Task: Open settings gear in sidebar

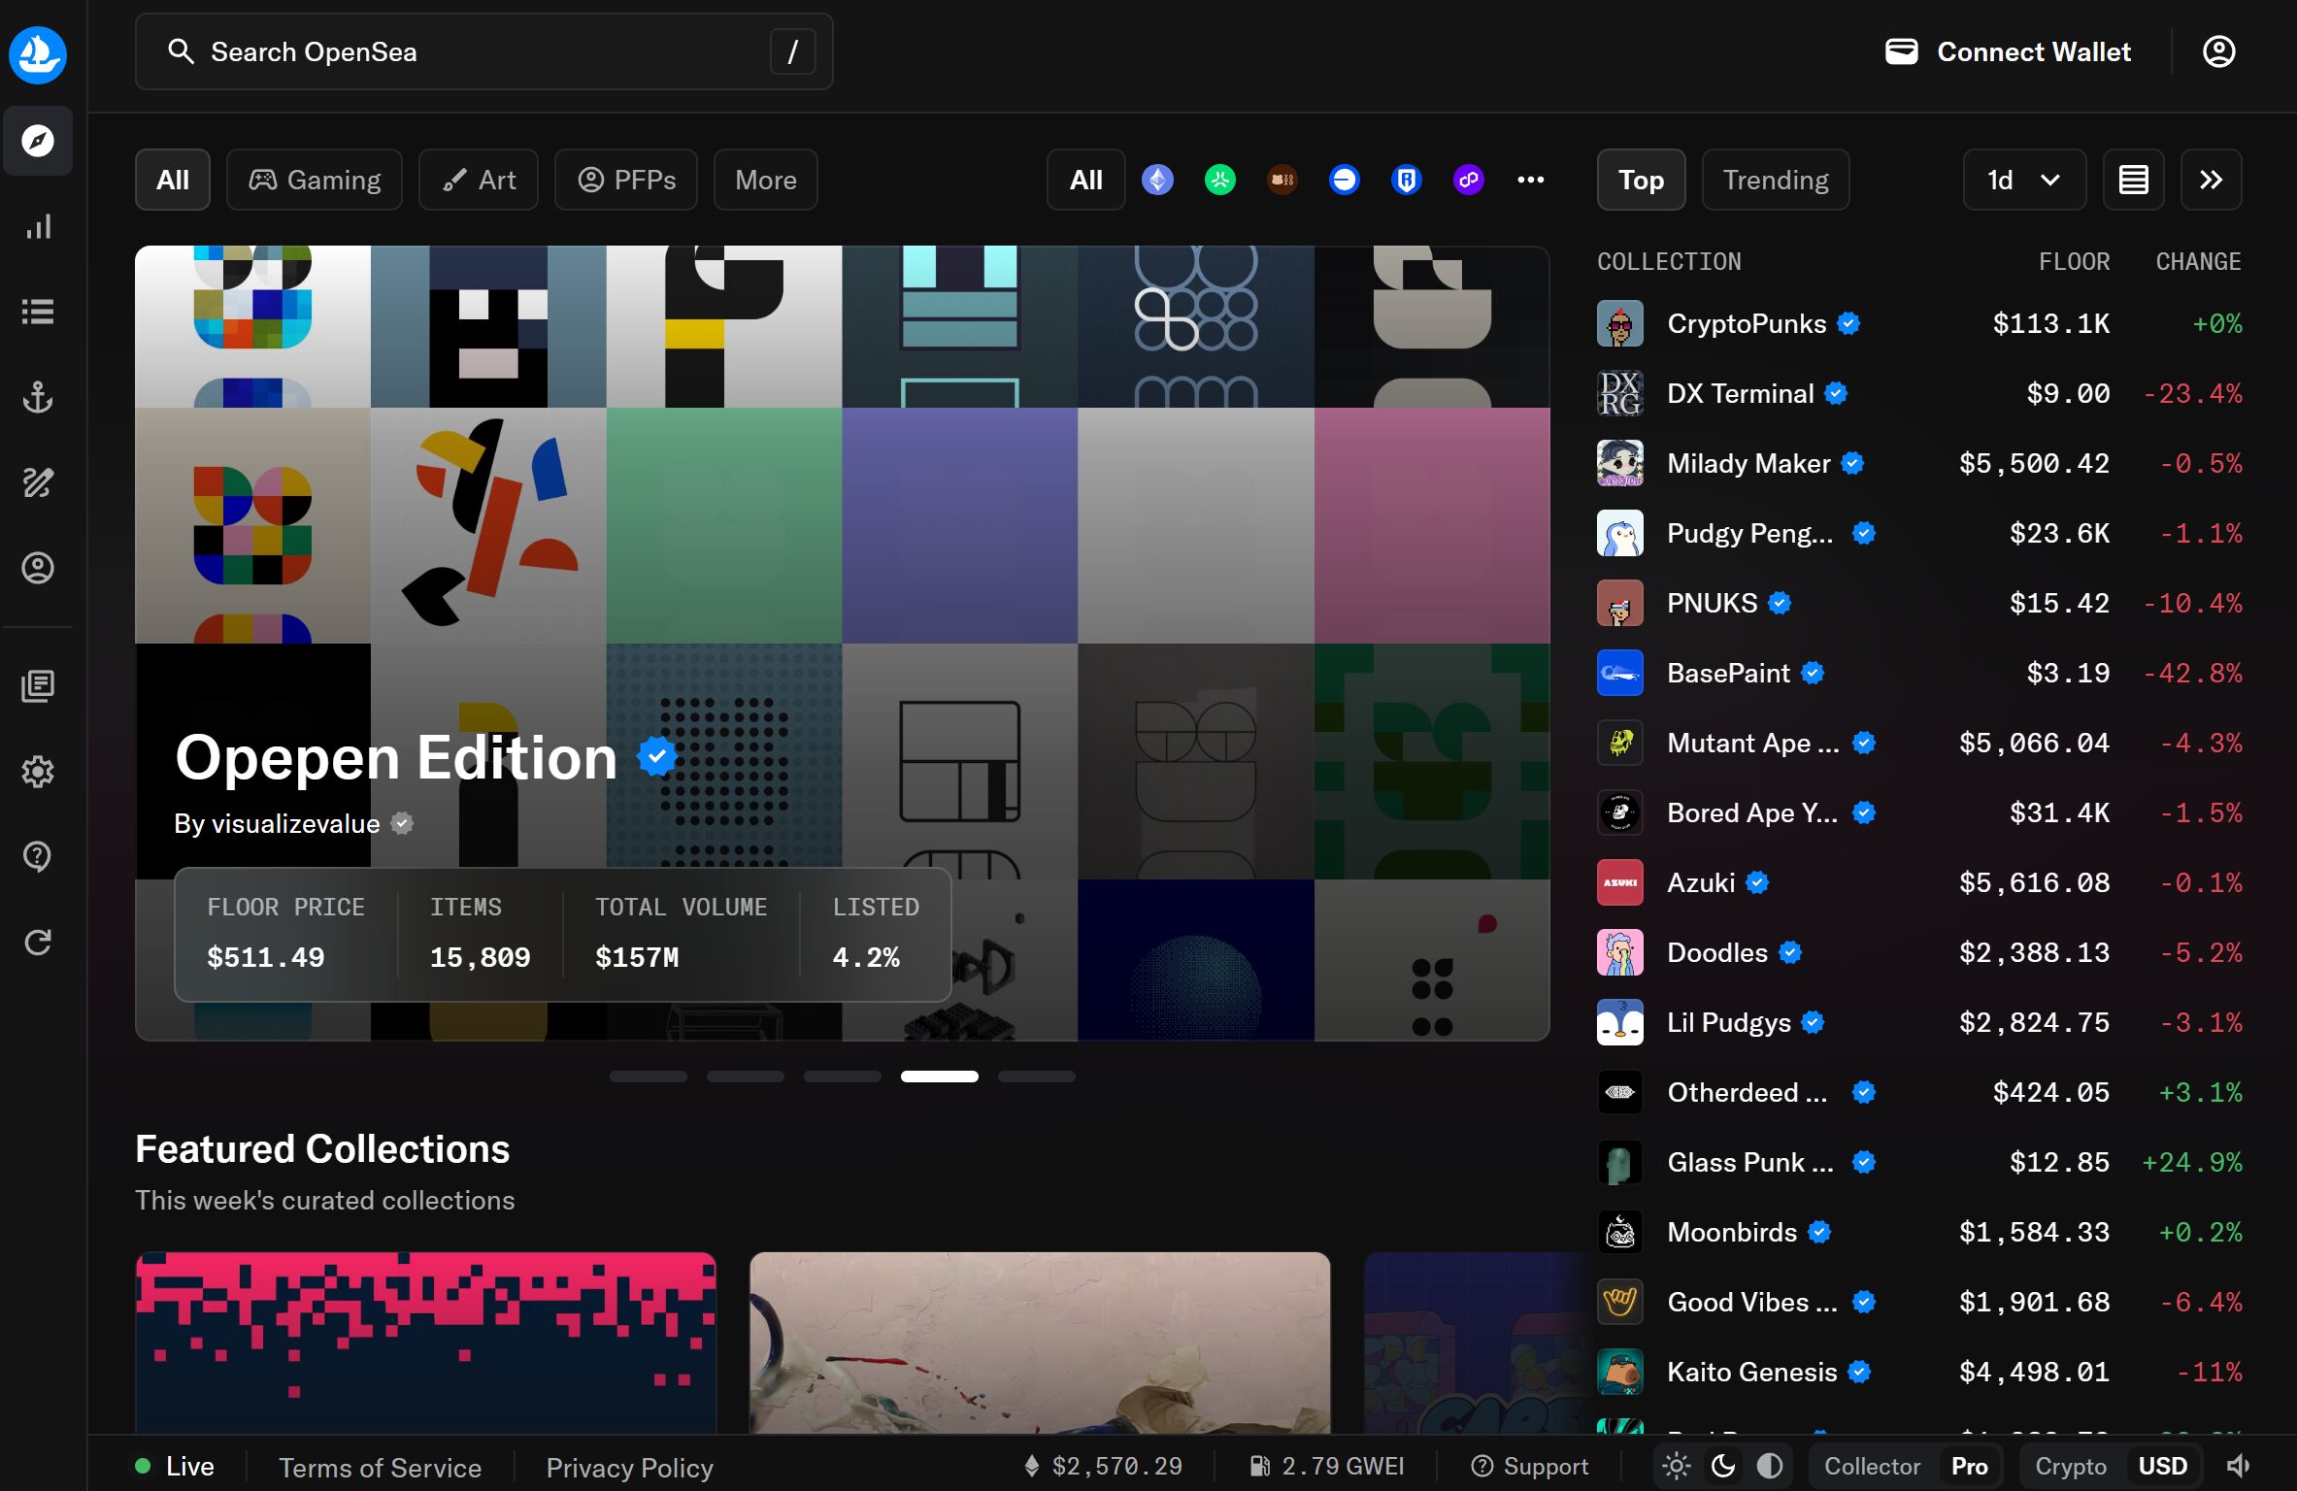Action: [x=38, y=772]
